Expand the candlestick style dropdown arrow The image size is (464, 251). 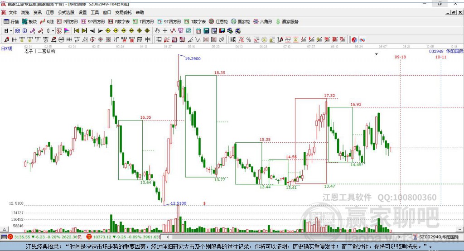tap(53, 31)
